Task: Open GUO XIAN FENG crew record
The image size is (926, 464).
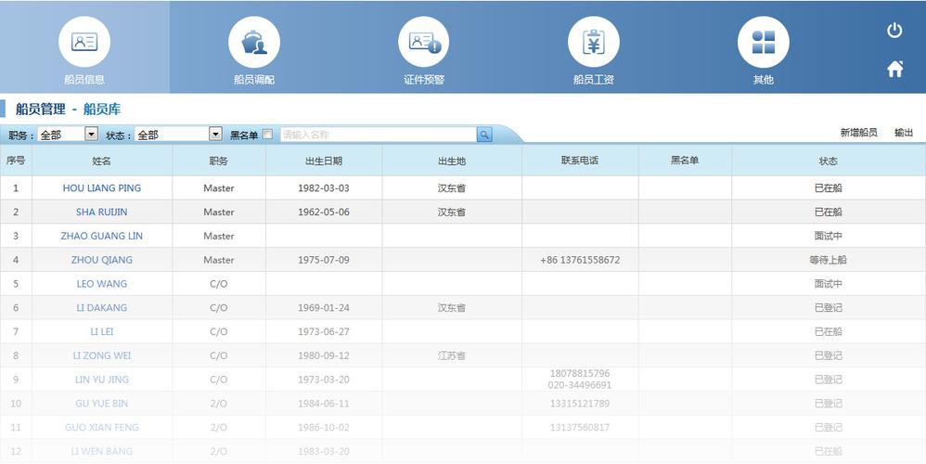Action: click(x=101, y=428)
